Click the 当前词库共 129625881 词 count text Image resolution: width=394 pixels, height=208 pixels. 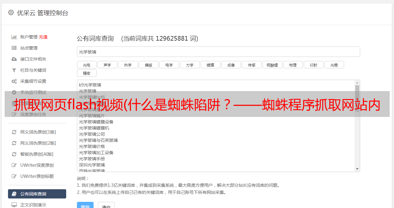160,38
